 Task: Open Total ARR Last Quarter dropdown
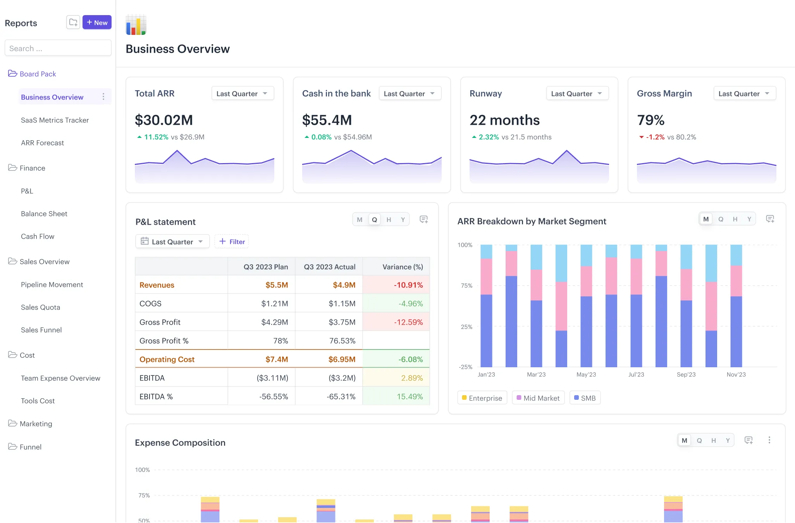click(243, 93)
